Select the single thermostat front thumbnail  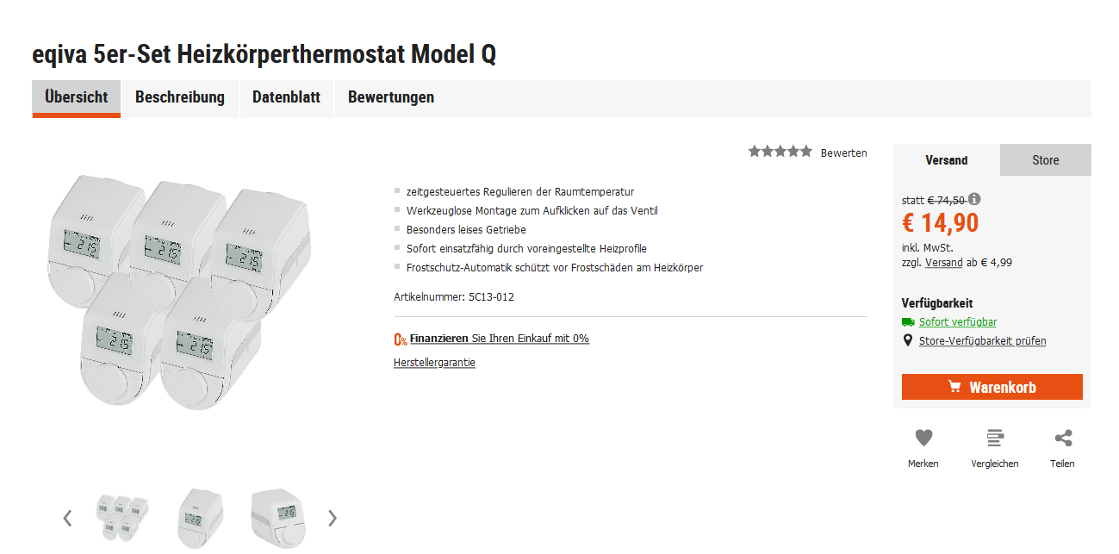[x=201, y=518]
